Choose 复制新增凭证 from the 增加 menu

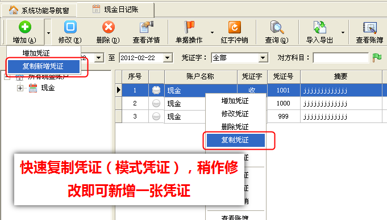click(44, 66)
